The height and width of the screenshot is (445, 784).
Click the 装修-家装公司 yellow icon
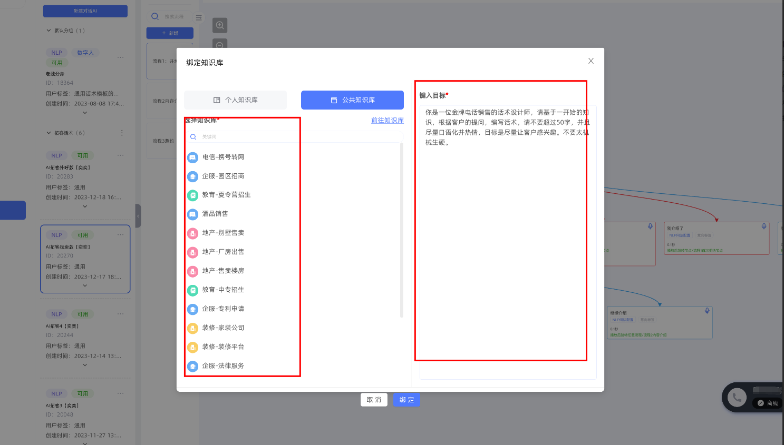pos(193,328)
